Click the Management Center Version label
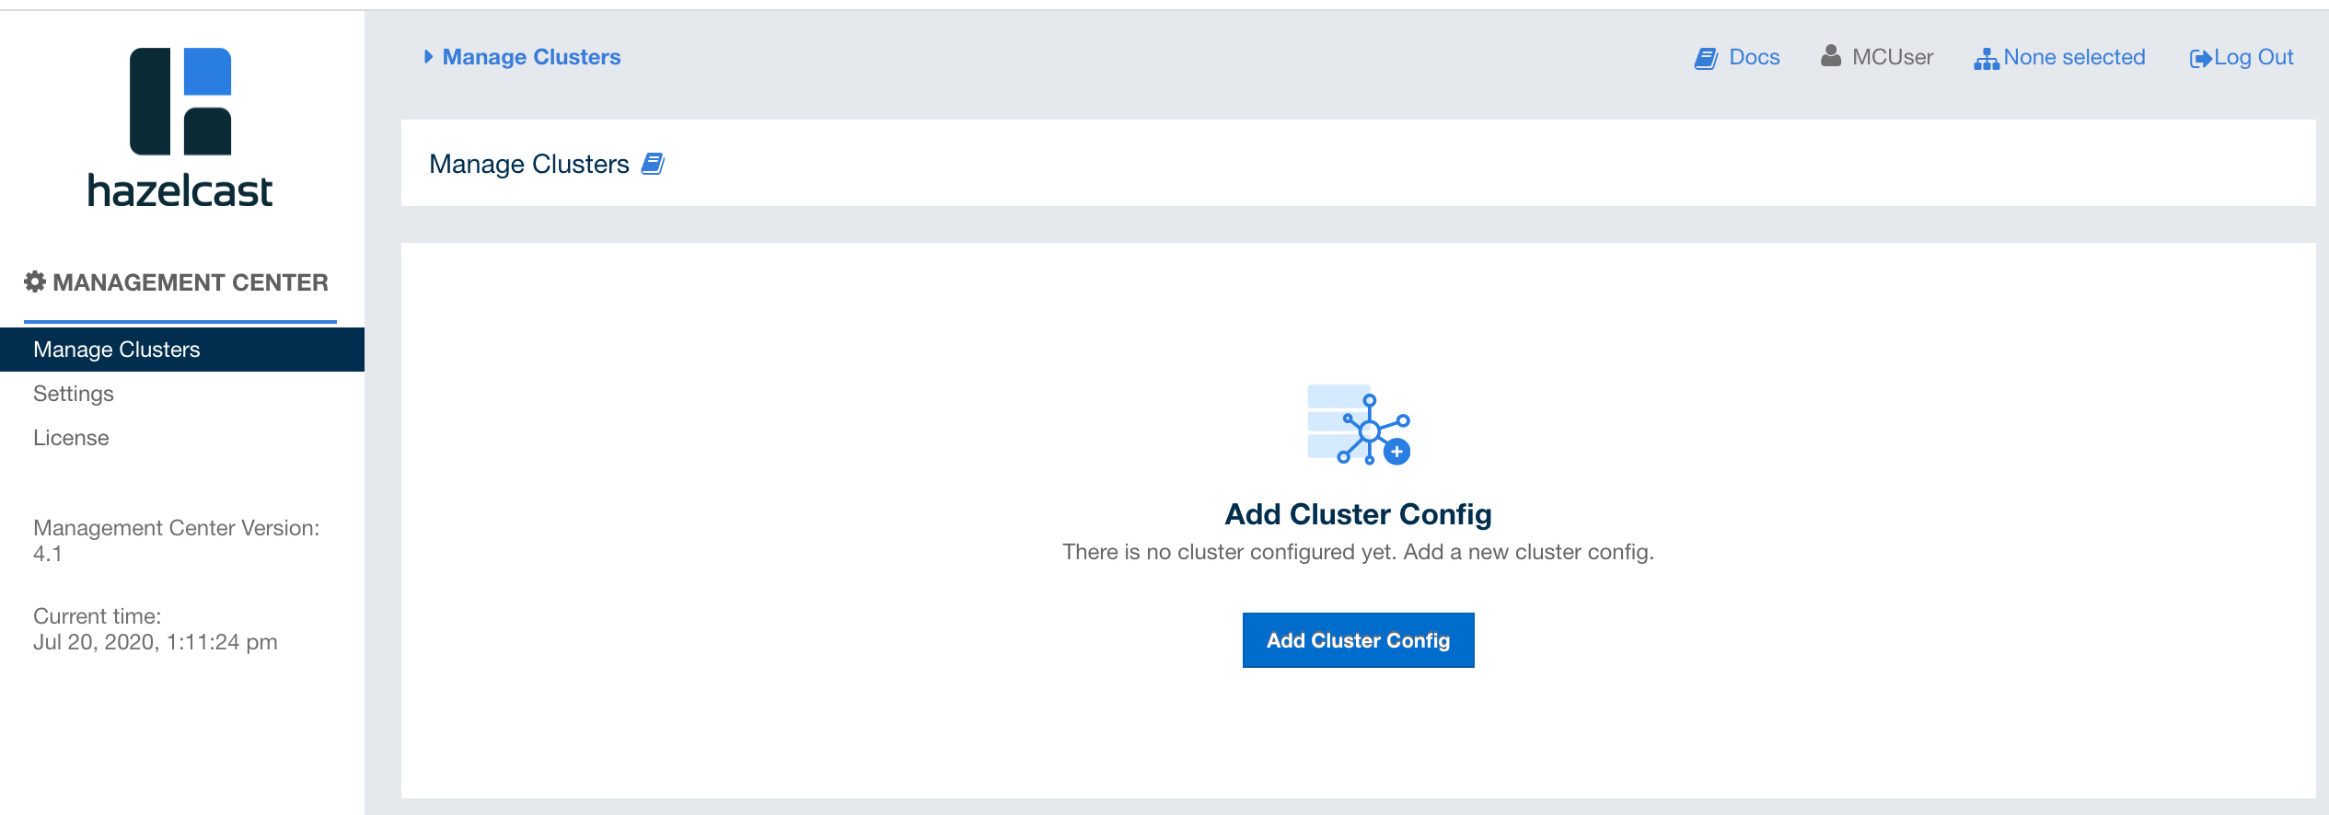Image resolution: width=2329 pixels, height=815 pixels. click(x=176, y=528)
